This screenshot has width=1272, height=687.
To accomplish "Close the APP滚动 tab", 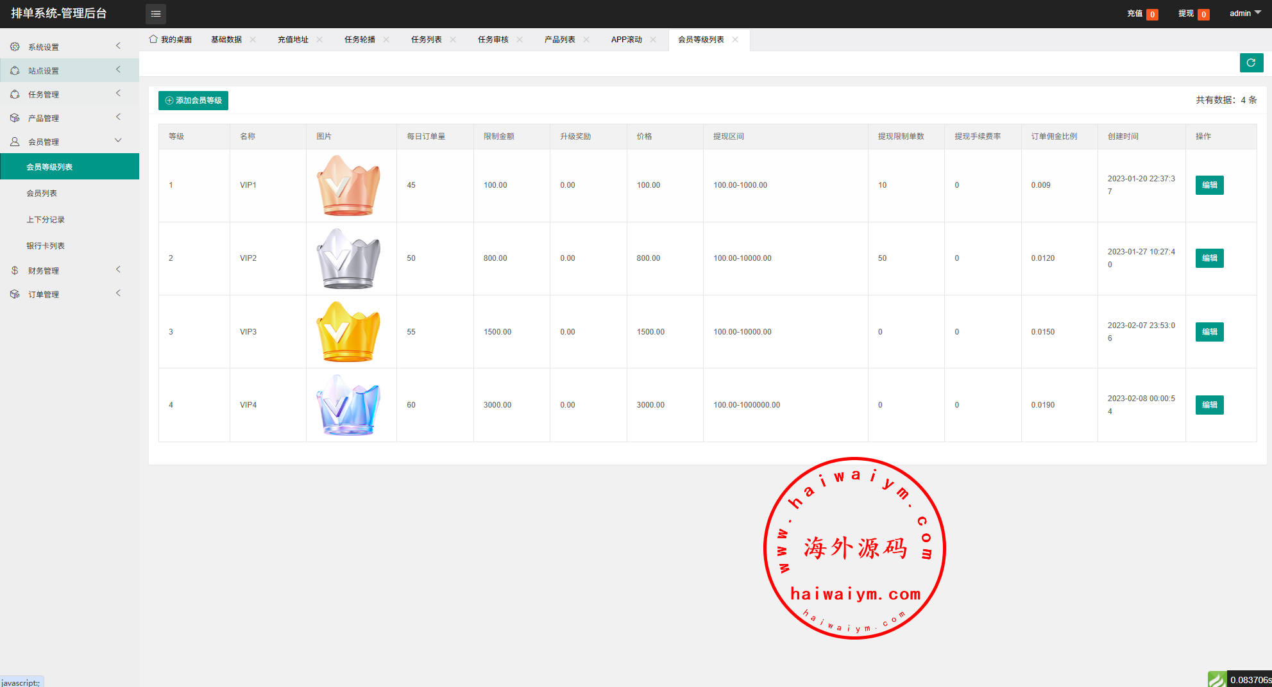I will coord(653,40).
